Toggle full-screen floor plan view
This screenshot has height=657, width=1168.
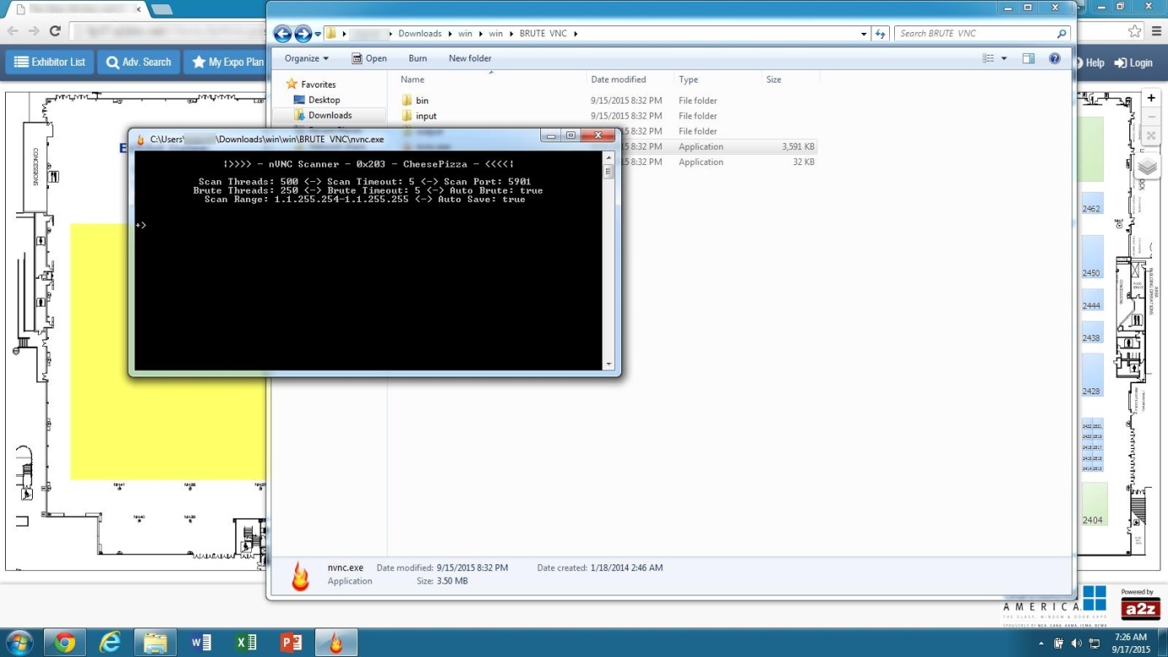pos(1151,136)
